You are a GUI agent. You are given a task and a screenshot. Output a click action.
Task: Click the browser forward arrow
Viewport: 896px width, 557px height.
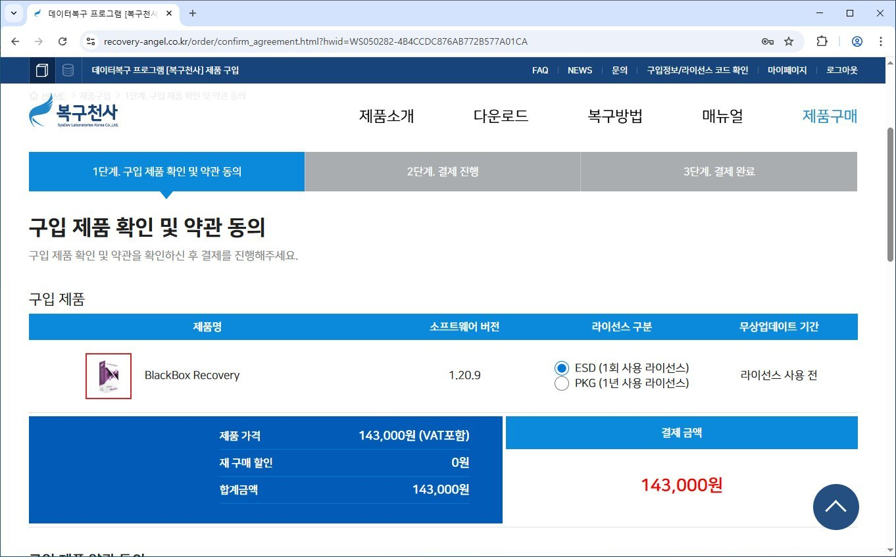(39, 41)
